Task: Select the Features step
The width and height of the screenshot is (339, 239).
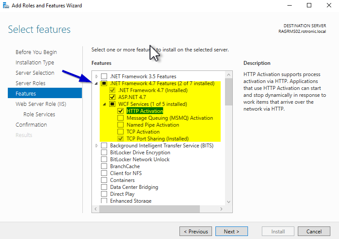Action: coord(45,93)
